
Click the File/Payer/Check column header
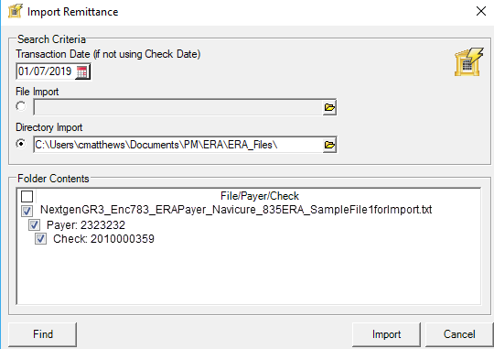259,196
